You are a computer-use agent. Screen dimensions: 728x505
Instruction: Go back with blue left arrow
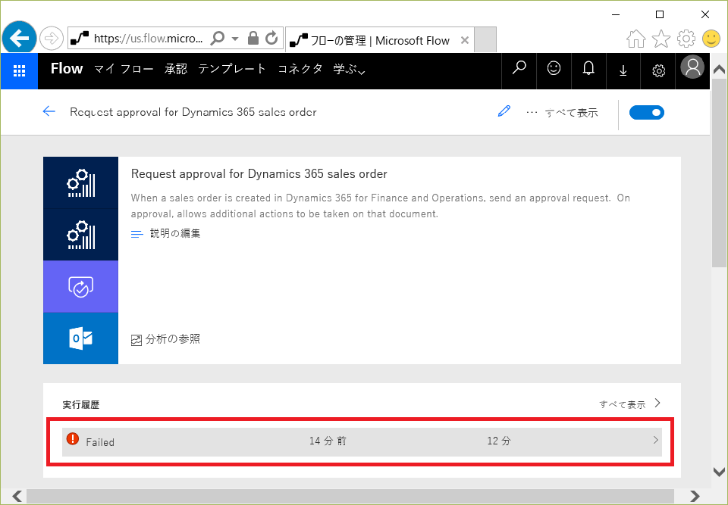pos(49,111)
